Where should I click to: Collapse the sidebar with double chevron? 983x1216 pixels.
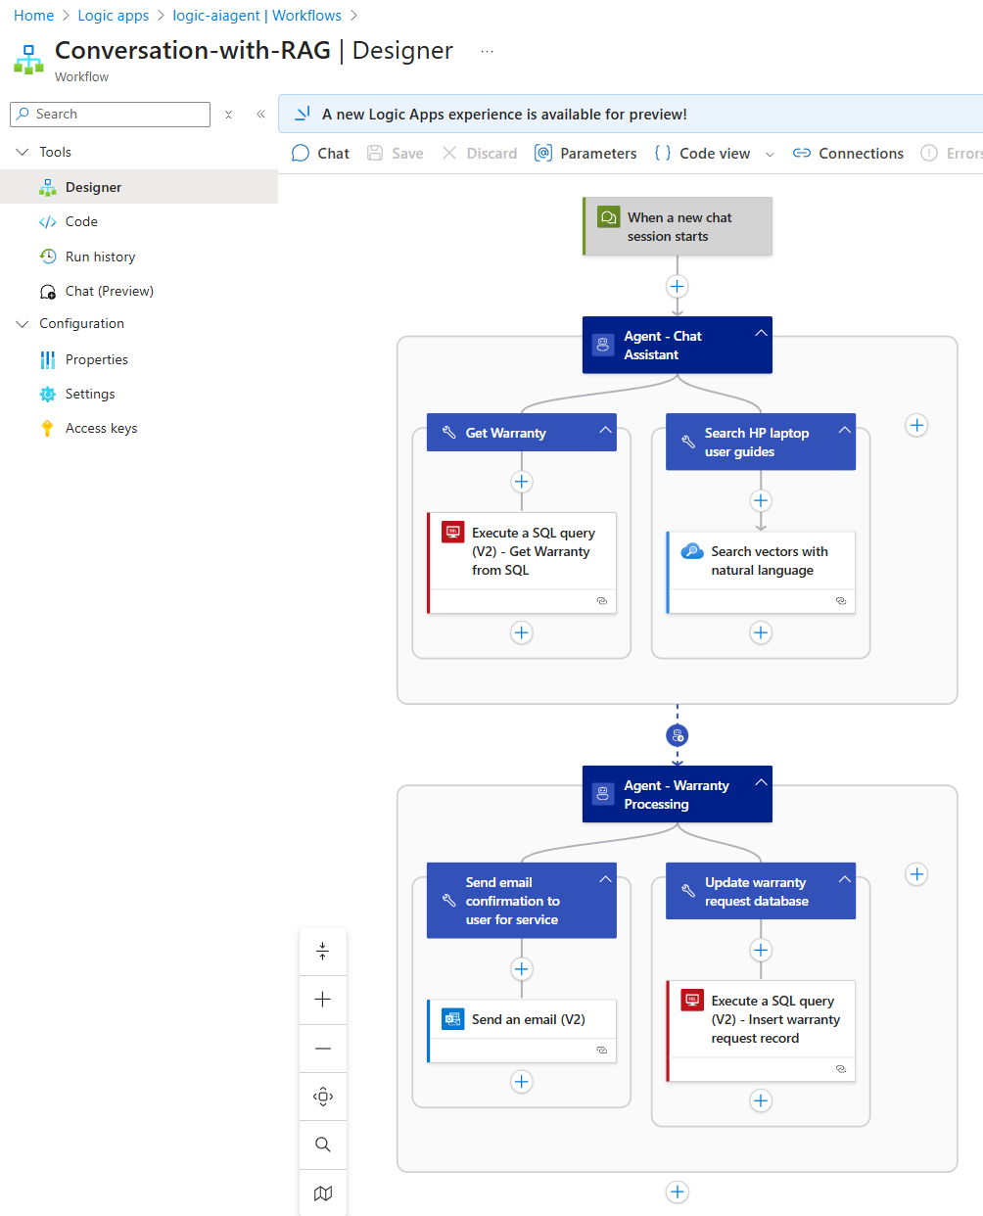(260, 115)
